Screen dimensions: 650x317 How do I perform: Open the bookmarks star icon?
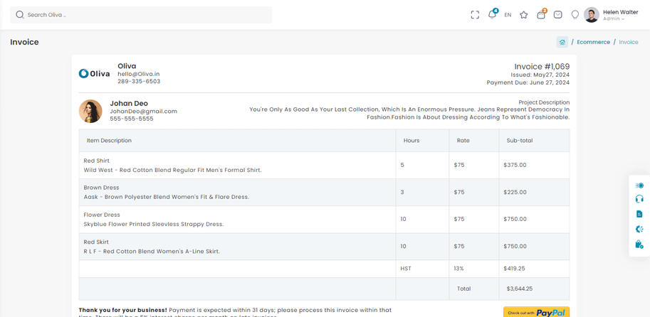[x=524, y=15]
